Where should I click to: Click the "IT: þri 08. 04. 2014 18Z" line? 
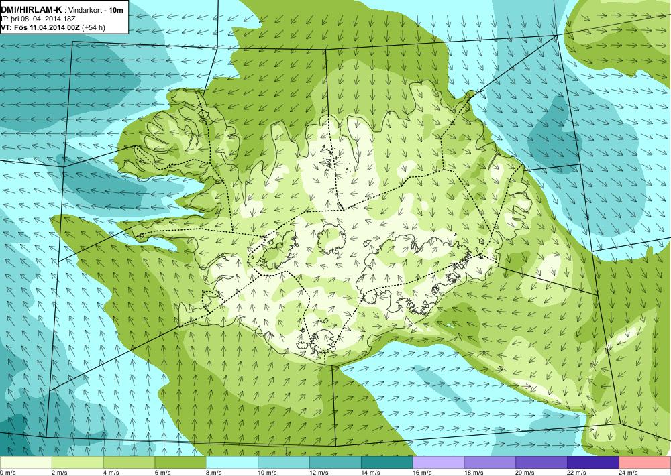pos(40,19)
